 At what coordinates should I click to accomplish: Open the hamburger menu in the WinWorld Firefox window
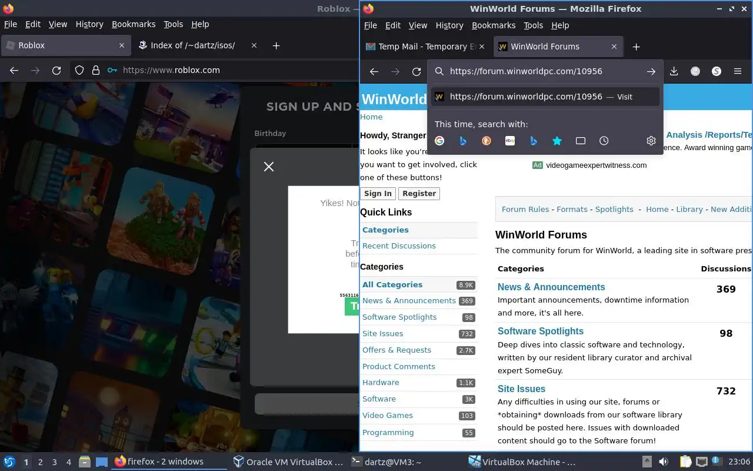tap(738, 71)
